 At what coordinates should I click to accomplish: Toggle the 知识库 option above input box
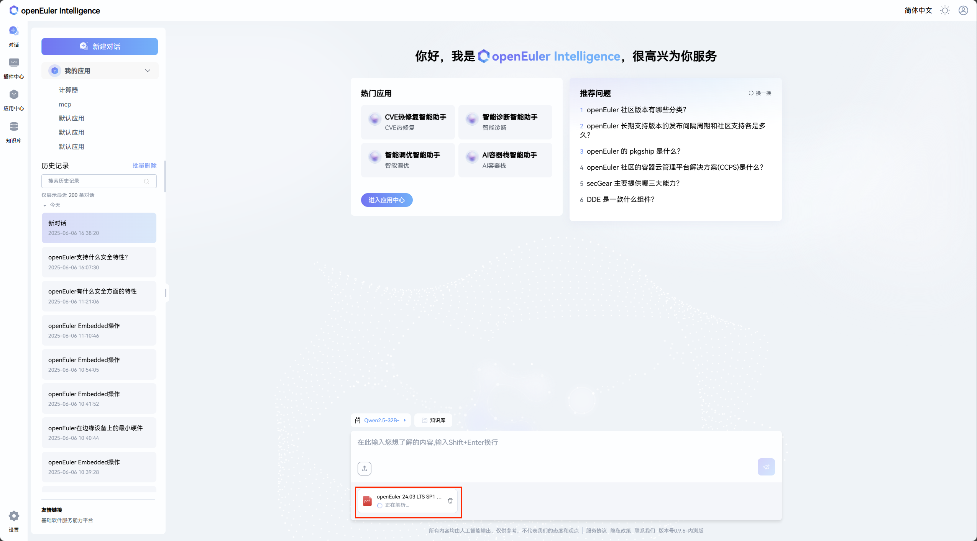pos(433,420)
